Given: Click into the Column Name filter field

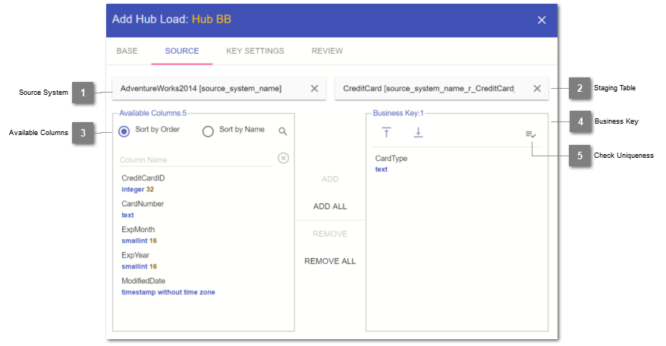Looking at the screenshot, I should coord(193,160).
